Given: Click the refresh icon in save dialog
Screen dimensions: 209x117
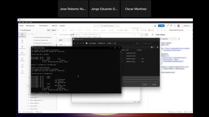Looking at the screenshot, I should [137, 43].
